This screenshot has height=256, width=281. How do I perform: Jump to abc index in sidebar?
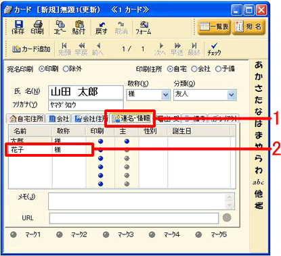click(259, 182)
